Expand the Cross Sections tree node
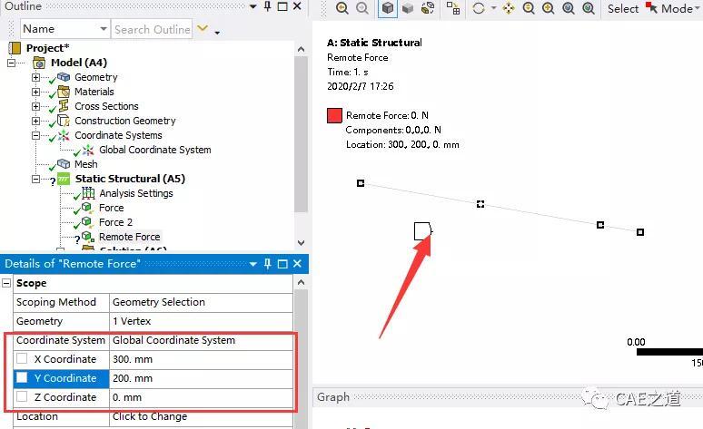 tap(35, 107)
